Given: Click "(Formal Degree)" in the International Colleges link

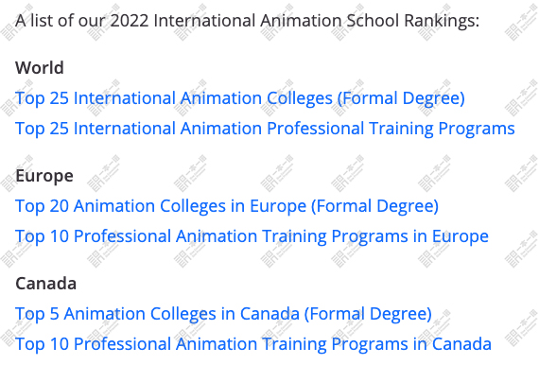Looking at the screenshot, I should click(x=401, y=98).
